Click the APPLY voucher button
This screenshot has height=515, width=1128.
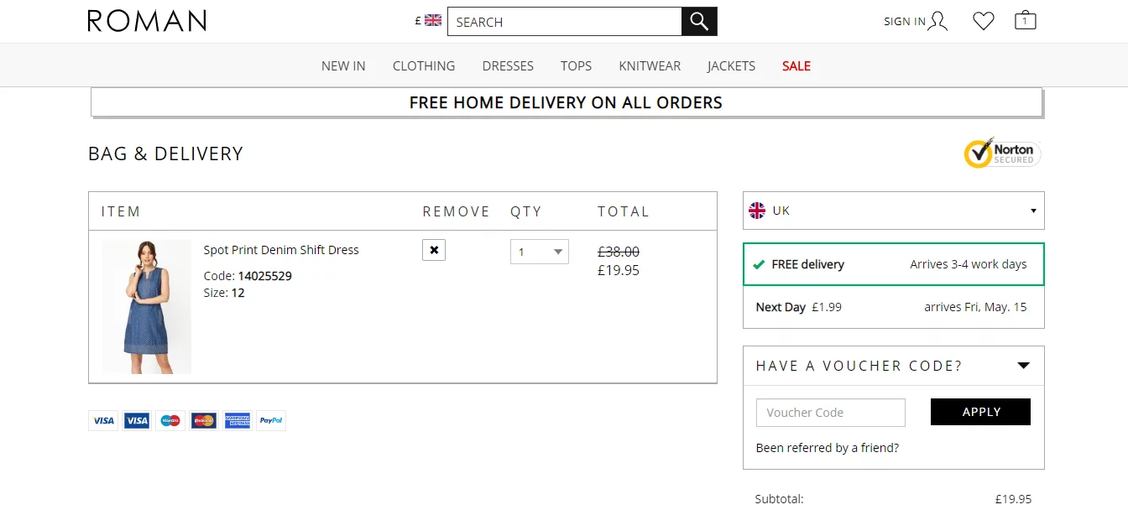980,412
